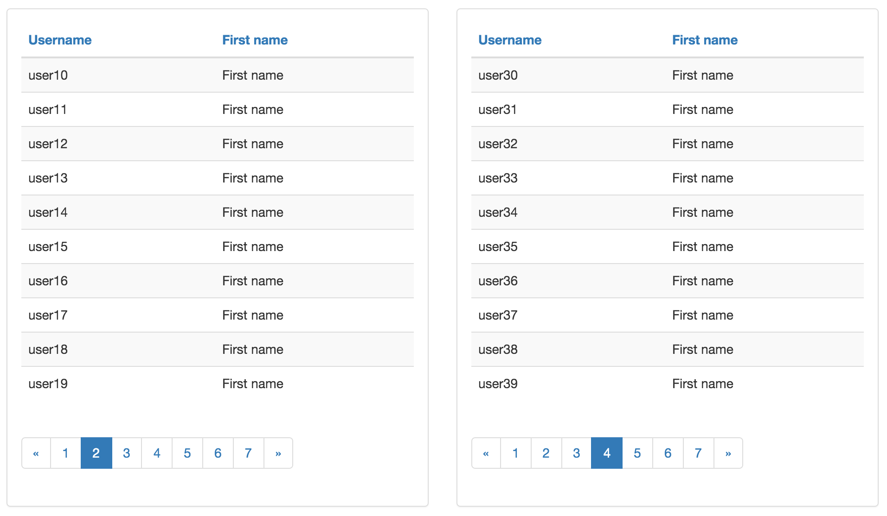Open page 2 in right table pagination

click(546, 453)
